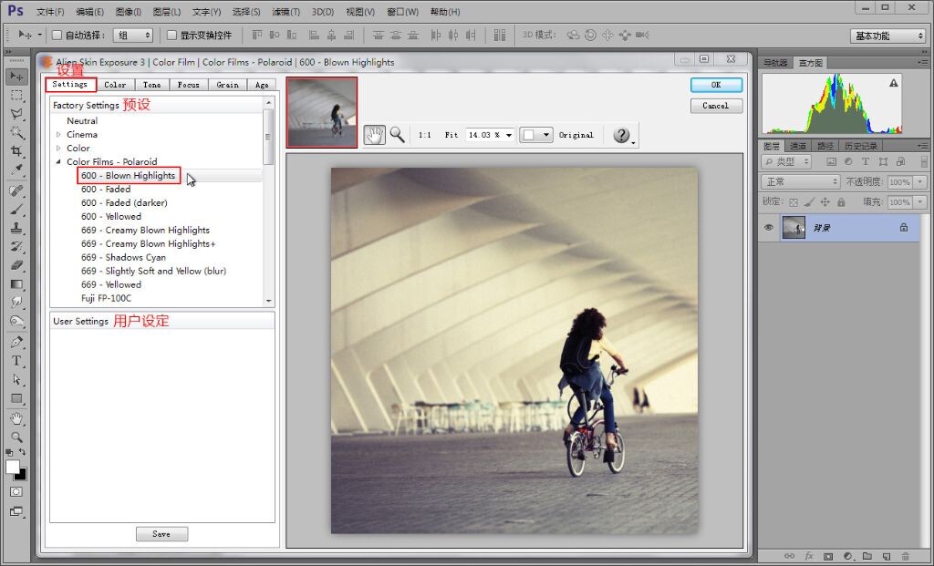The height and width of the screenshot is (566, 934).
Task: Select the Magic Wand tool
Action: click(x=16, y=132)
